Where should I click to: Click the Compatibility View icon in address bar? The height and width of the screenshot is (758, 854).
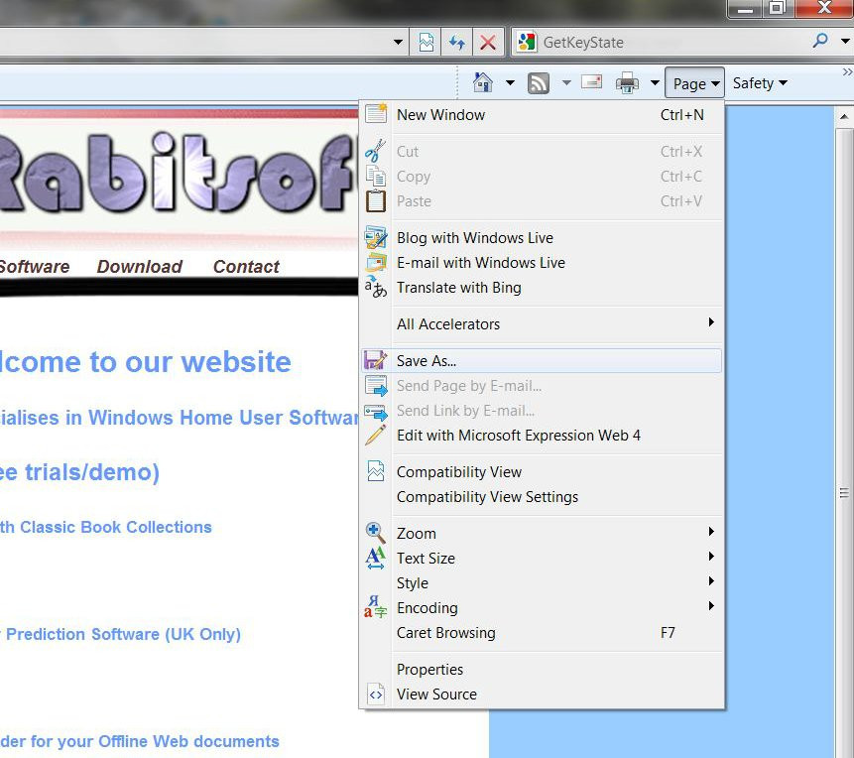pos(427,42)
